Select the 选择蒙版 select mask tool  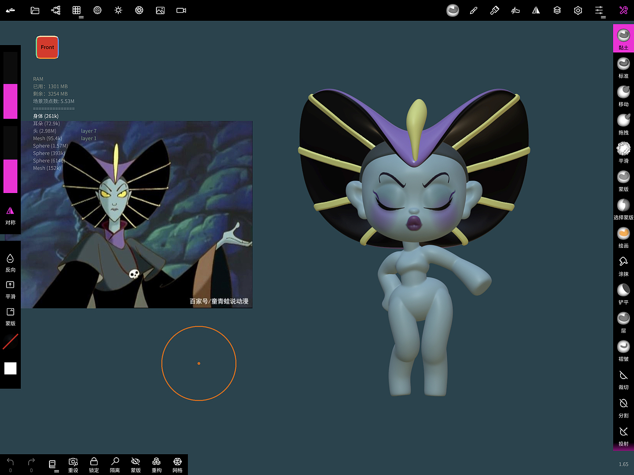click(x=623, y=208)
